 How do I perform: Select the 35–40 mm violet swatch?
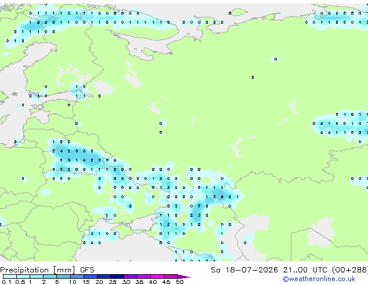click(x=144, y=276)
